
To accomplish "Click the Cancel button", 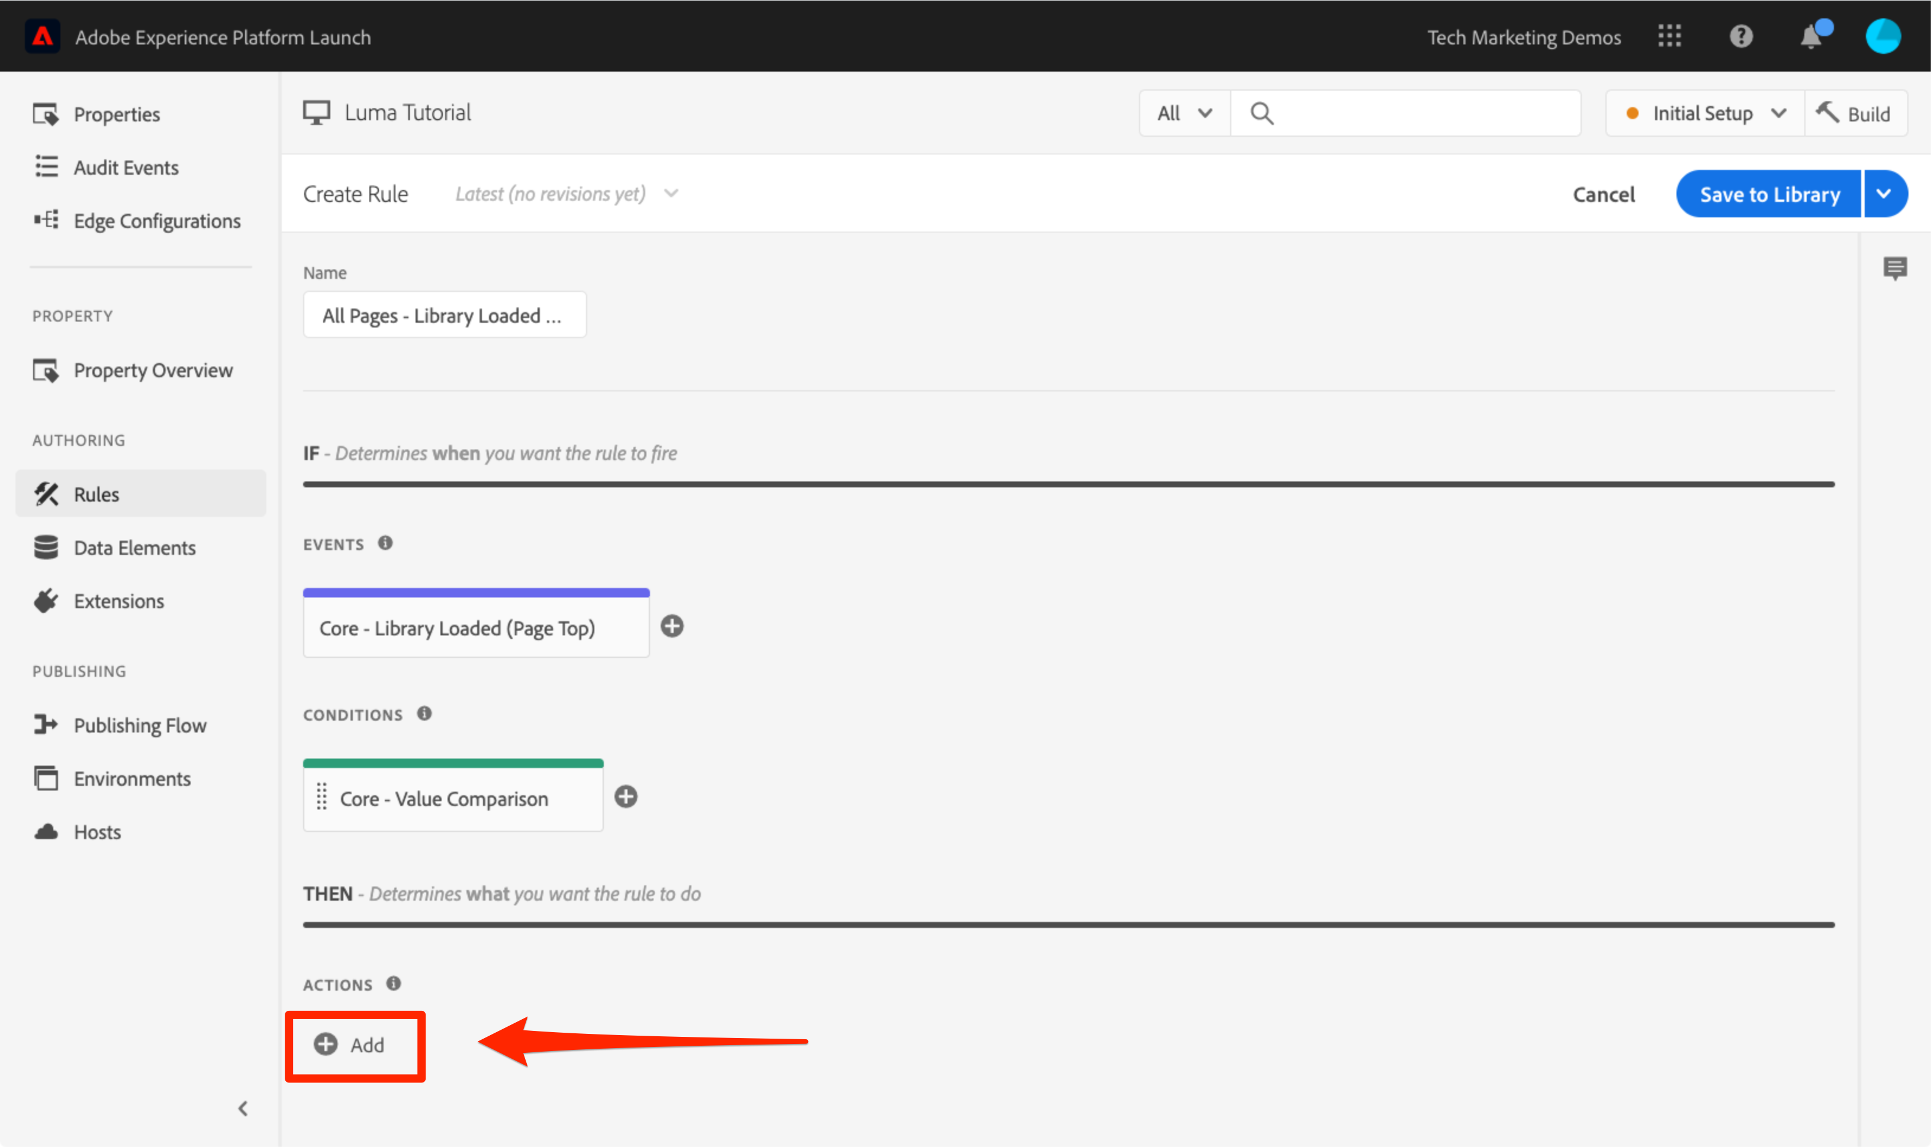I will pos(1604,194).
